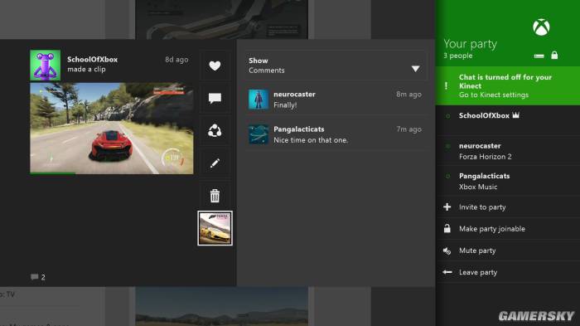Image resolution: width=580 pixels, height=326 pixels.
Task: Share the clip using share icon
Action: [x=215, y=131]
